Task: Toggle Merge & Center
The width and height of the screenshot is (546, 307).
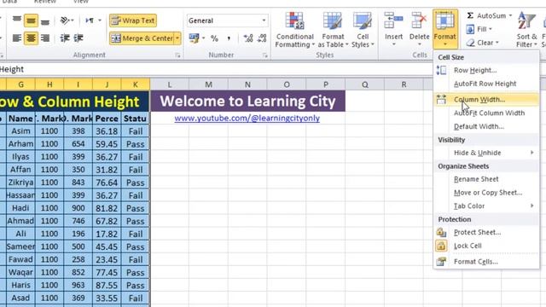Action: [142, 38]
